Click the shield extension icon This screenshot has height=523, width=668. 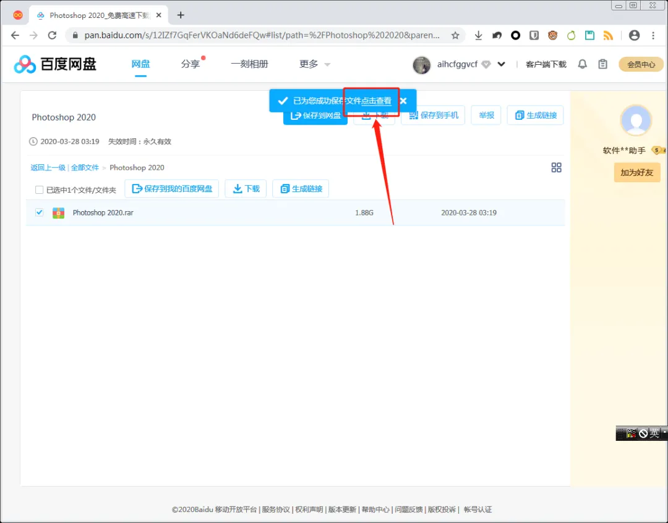tap(534, 35)
